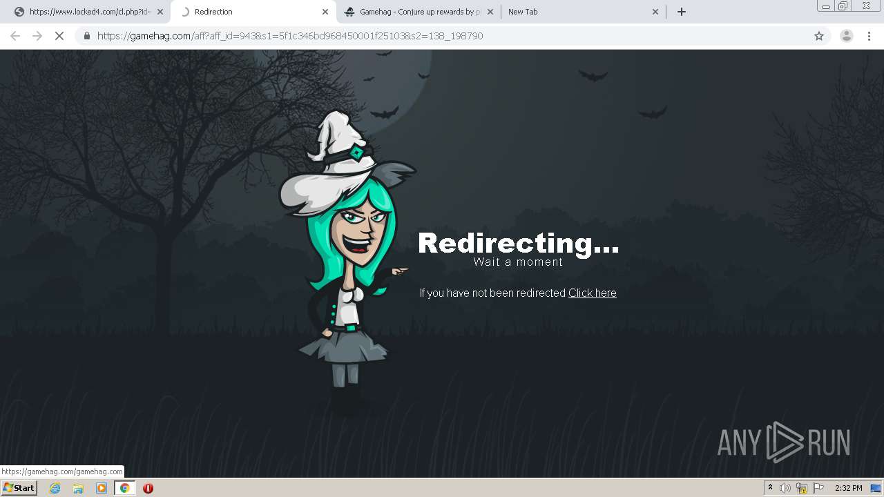Close the Gamehag tab
Screen dimensions: 884x497
[x=490, y=12]
